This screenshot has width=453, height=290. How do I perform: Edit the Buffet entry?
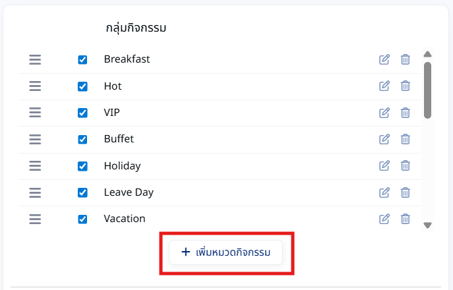click(384, 139)
